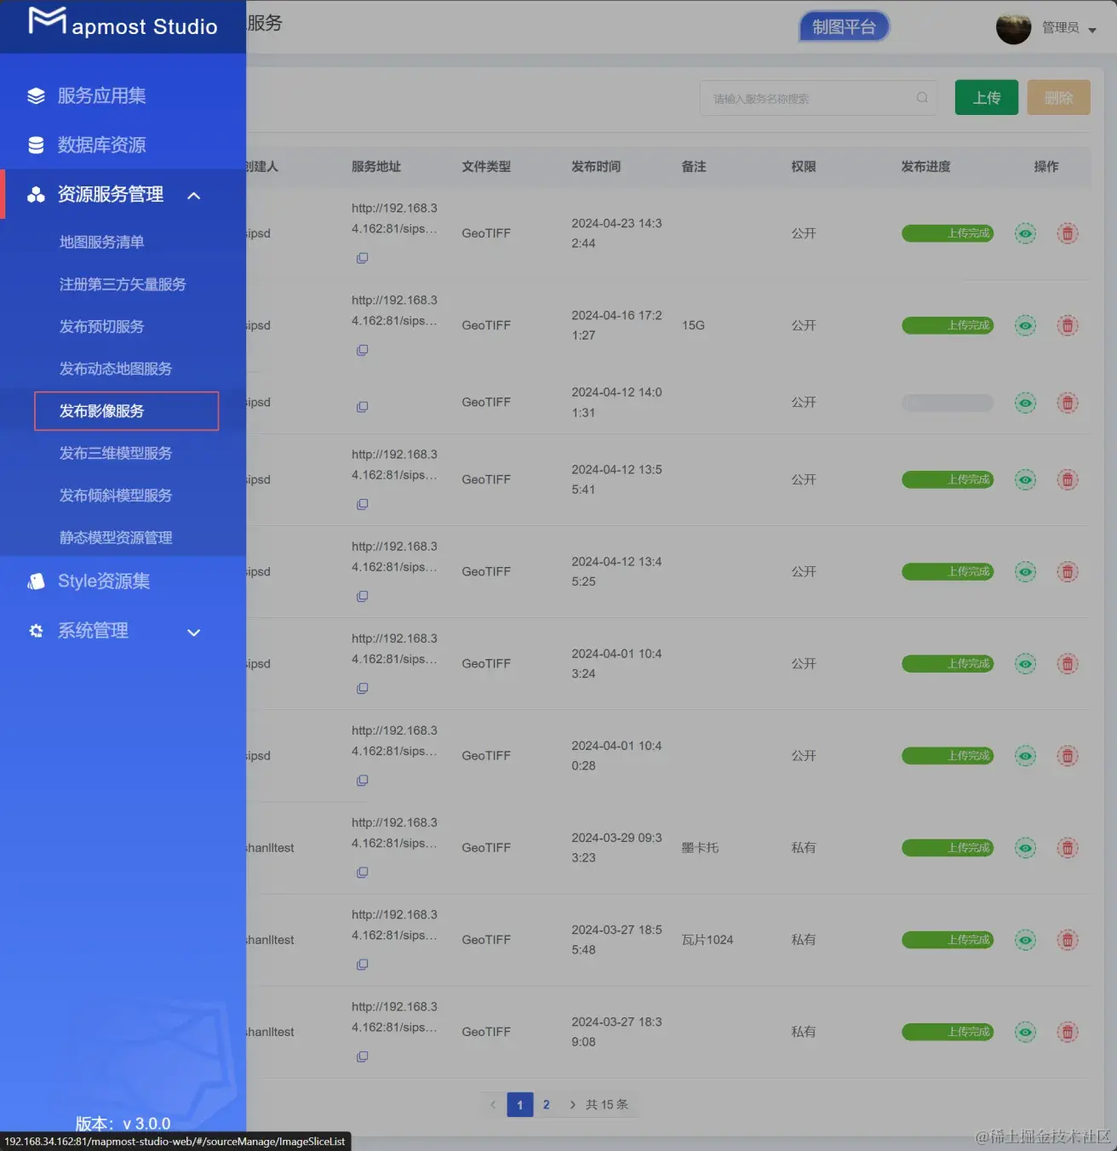Go to next page with right chevron
1117x1151 pixels.
572,1104
